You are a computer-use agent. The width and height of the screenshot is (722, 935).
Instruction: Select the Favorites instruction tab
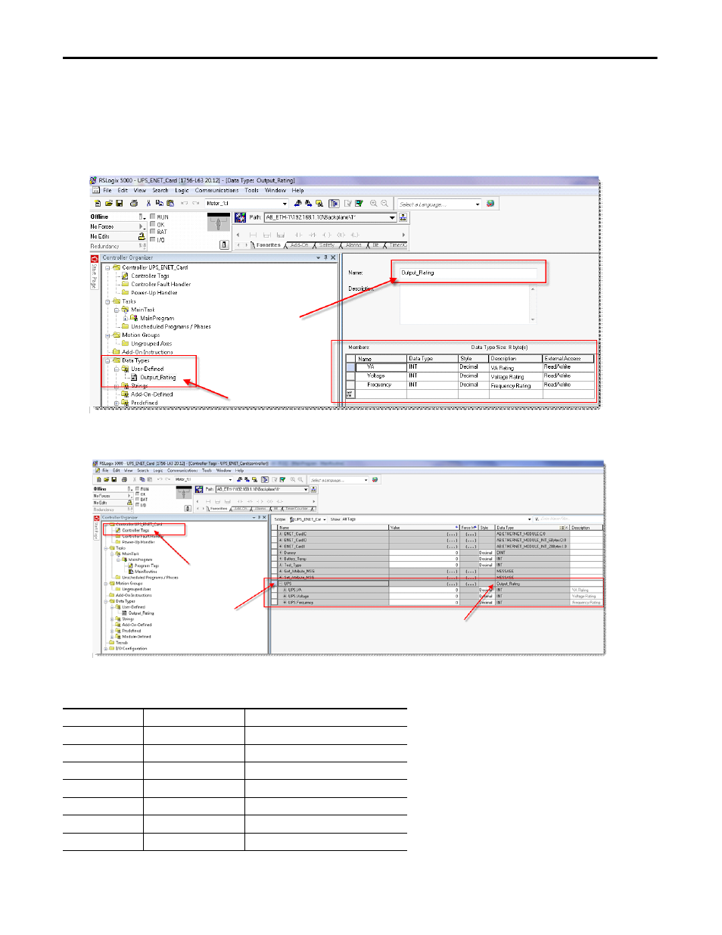(x=269, y=245)
